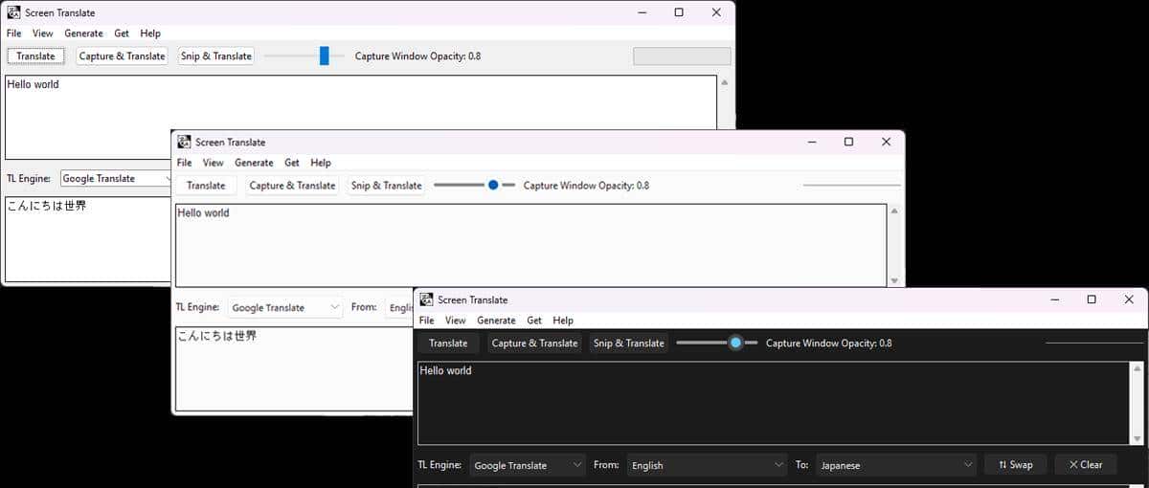Screen dimensions: 1149x488
Task: Click Hello world text box in dark window
Action: 774,403
